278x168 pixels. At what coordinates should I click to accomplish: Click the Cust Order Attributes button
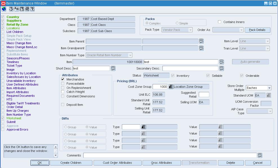pyautogui.click(x=117, y=163)
